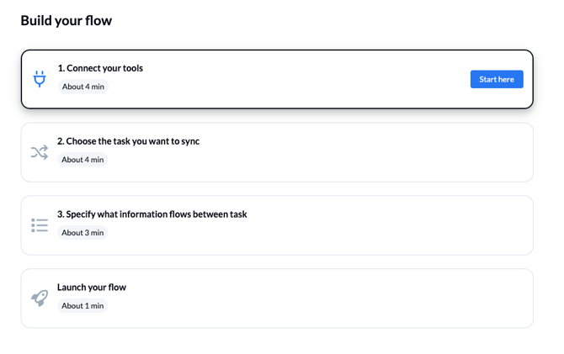Click 'About 4 min' badge under Connect your tools
Screen dimensions: 564x354
[x=82, y=87]
